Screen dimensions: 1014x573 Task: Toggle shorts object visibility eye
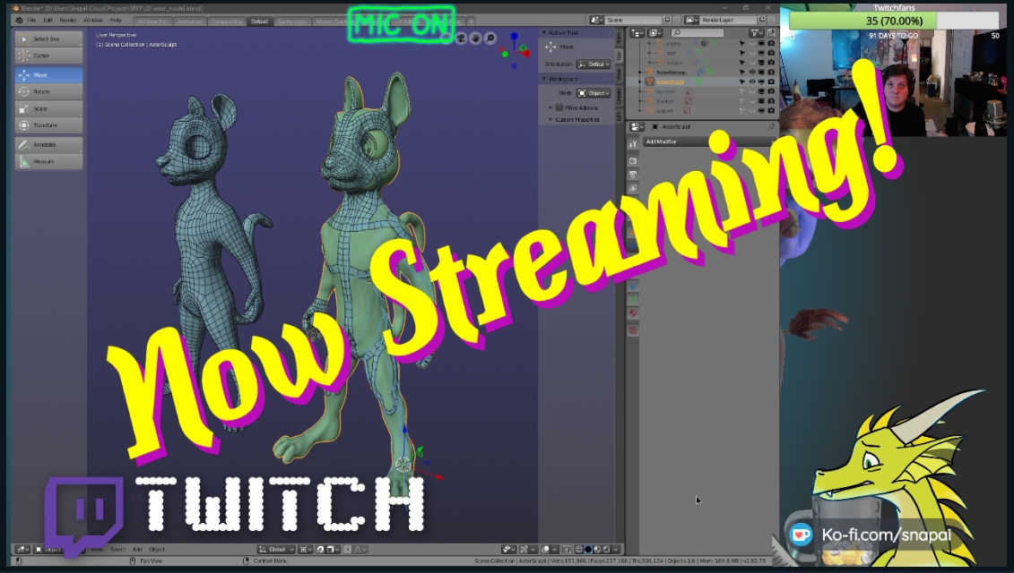pos(752,43)
